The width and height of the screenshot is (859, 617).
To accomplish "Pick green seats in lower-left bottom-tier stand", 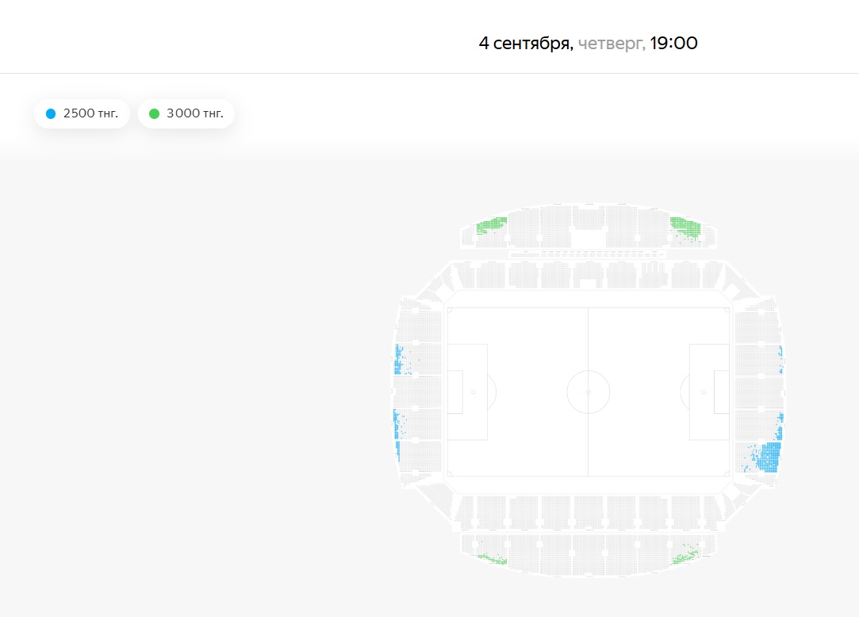I will [x=493, y=559].
